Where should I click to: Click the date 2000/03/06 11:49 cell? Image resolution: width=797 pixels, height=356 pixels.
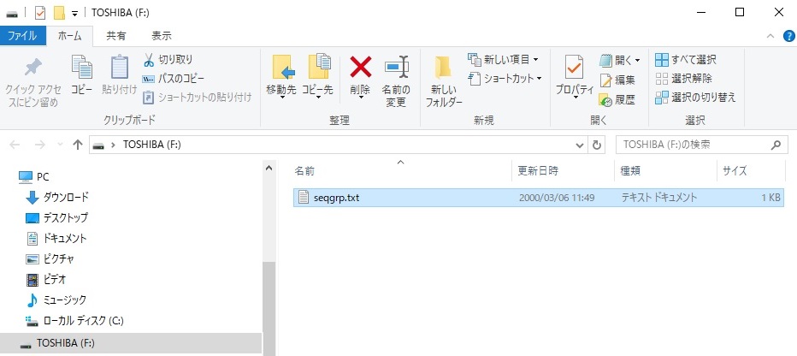click(557, 198)
